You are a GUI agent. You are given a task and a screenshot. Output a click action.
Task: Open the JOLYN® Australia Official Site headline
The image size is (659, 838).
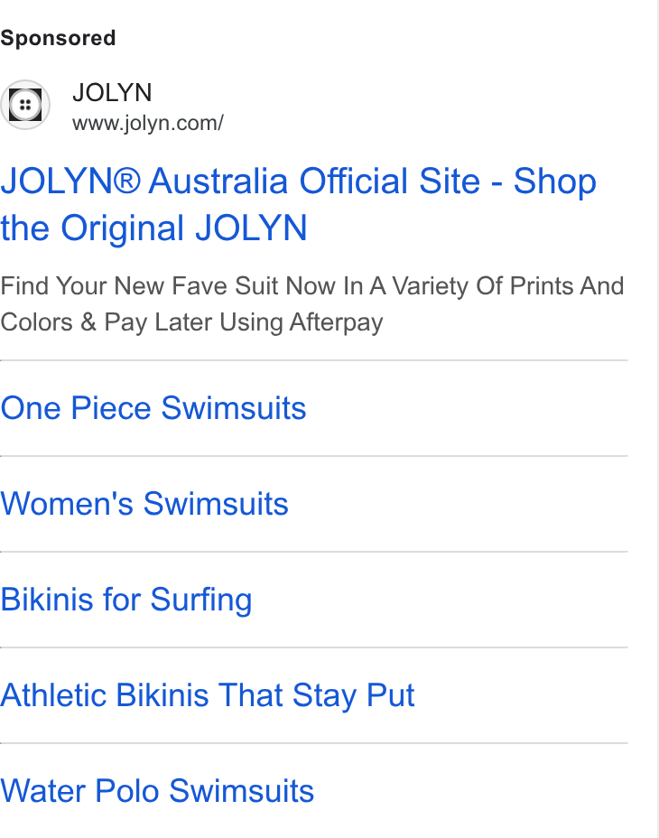tap(298, 205)
